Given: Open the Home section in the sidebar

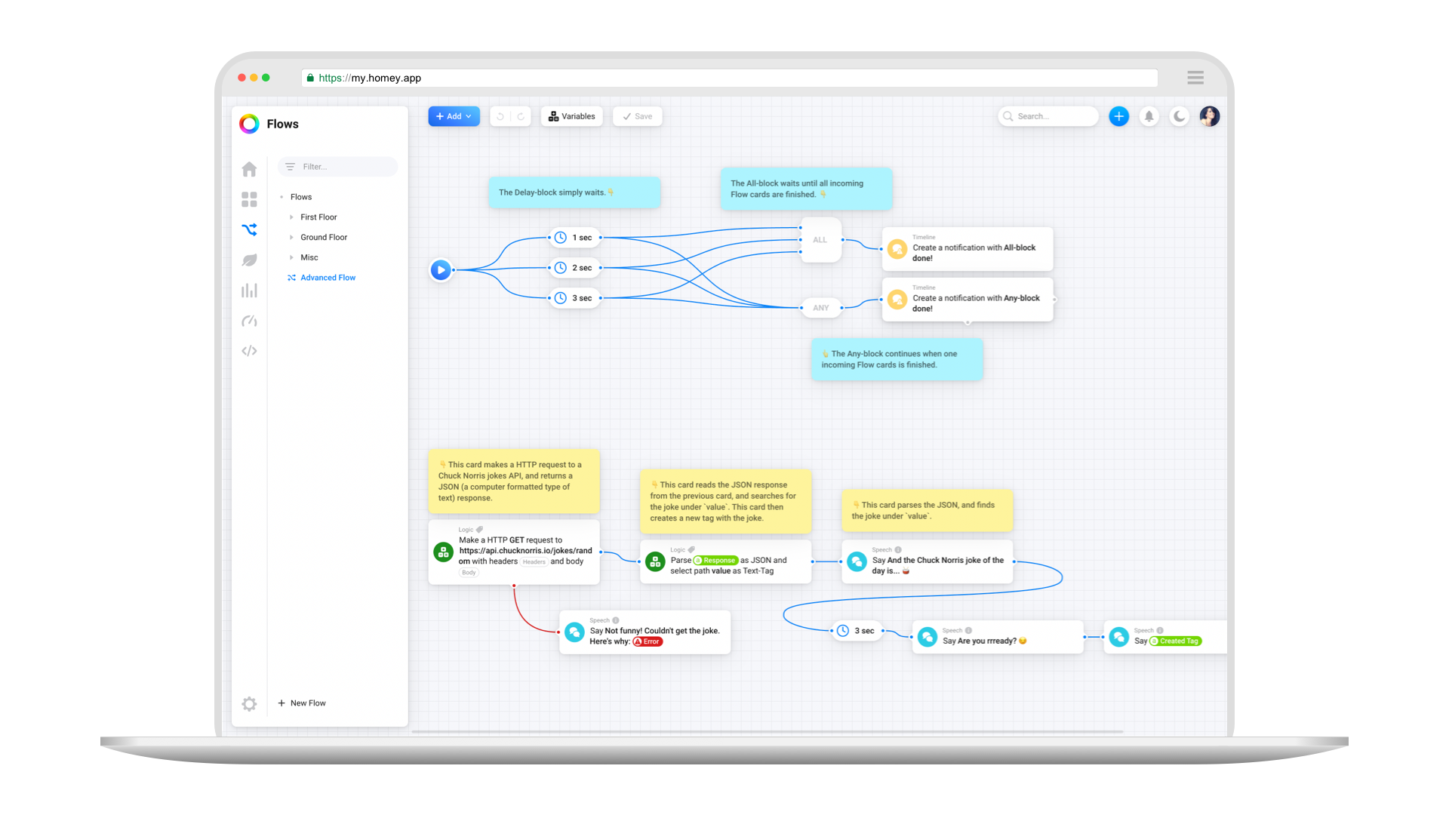Looking at the screenshot, I should 249,169.
